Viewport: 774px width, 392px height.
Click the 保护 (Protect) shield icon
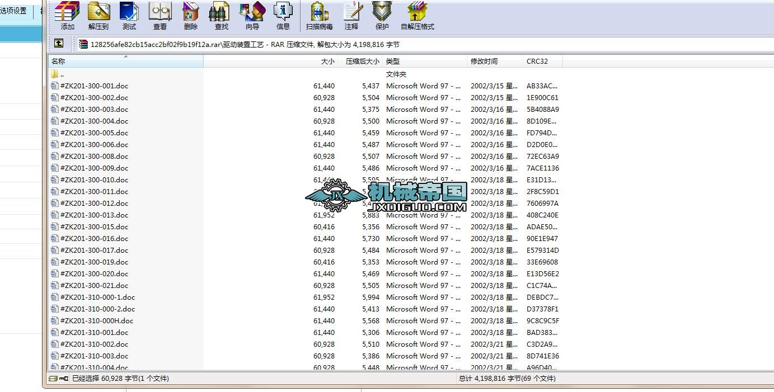coord(382,16)
